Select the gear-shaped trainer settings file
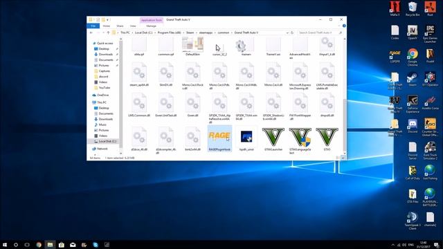The height and width of the screenshot is (249, 443). (246, 47)
